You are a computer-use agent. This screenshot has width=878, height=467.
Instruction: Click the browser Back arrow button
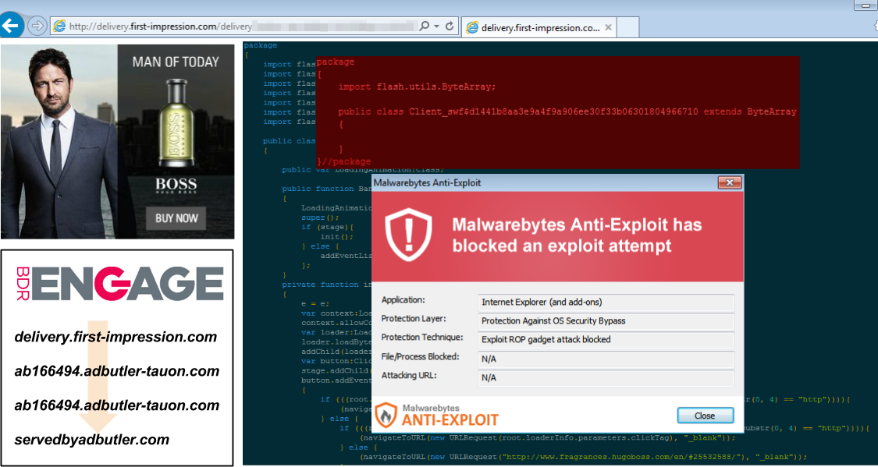[x=11, y=26]
